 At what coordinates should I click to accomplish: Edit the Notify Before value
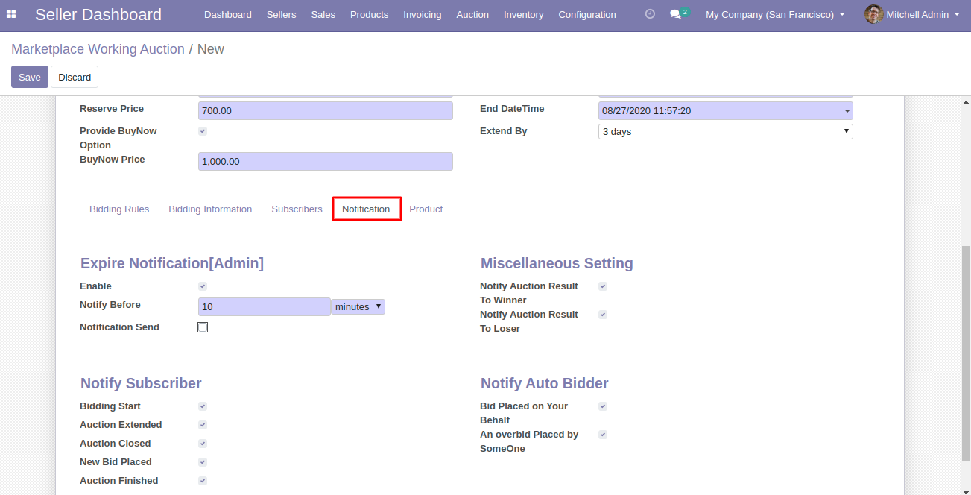(x=265, y=306)
